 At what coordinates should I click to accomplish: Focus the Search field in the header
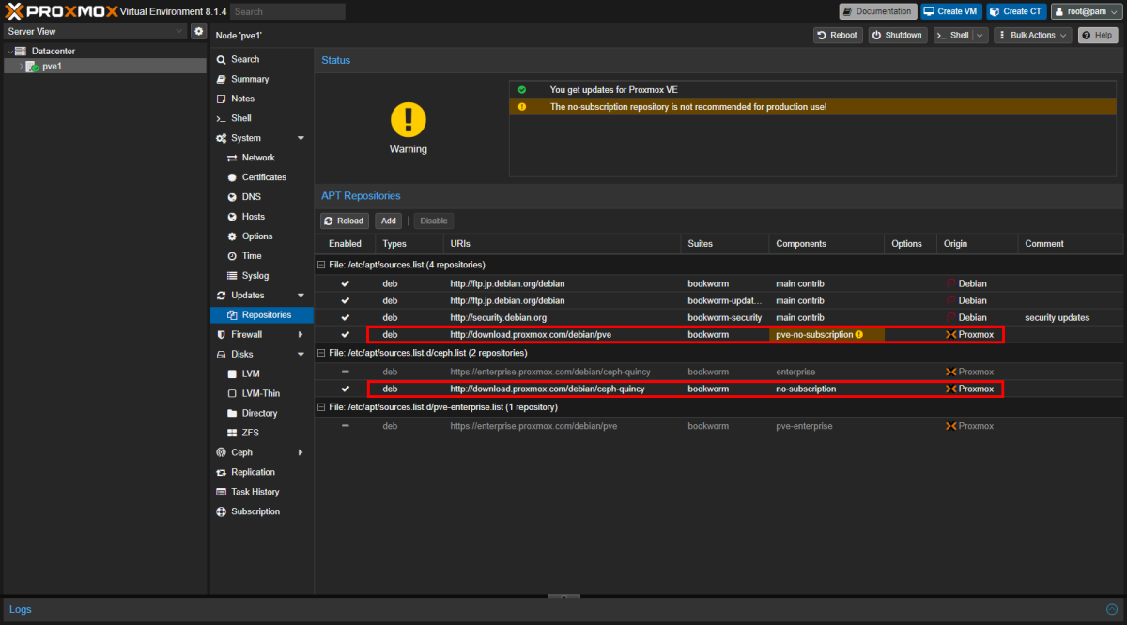click(x=287, y=11)
